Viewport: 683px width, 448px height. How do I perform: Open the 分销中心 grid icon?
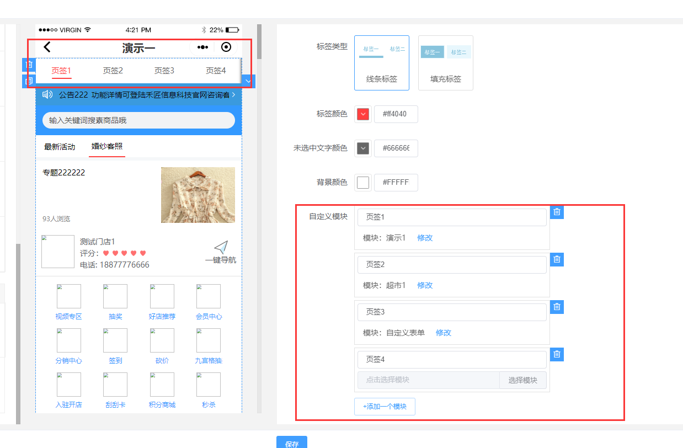tap(68, 340)
